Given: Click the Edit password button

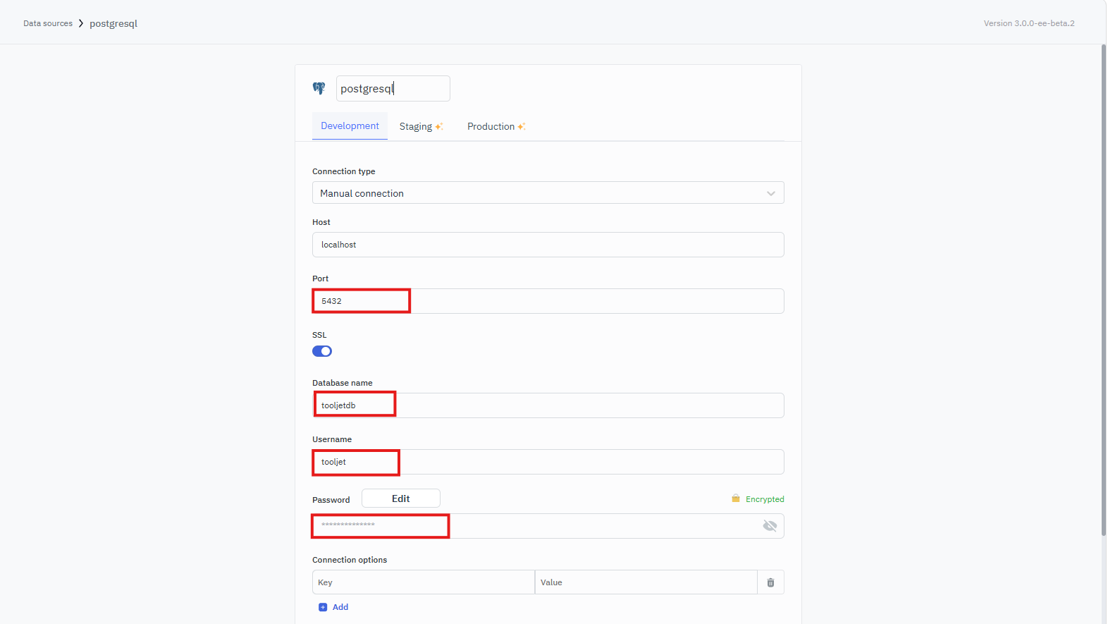Looking at the screenshot, I should [401, 498].
